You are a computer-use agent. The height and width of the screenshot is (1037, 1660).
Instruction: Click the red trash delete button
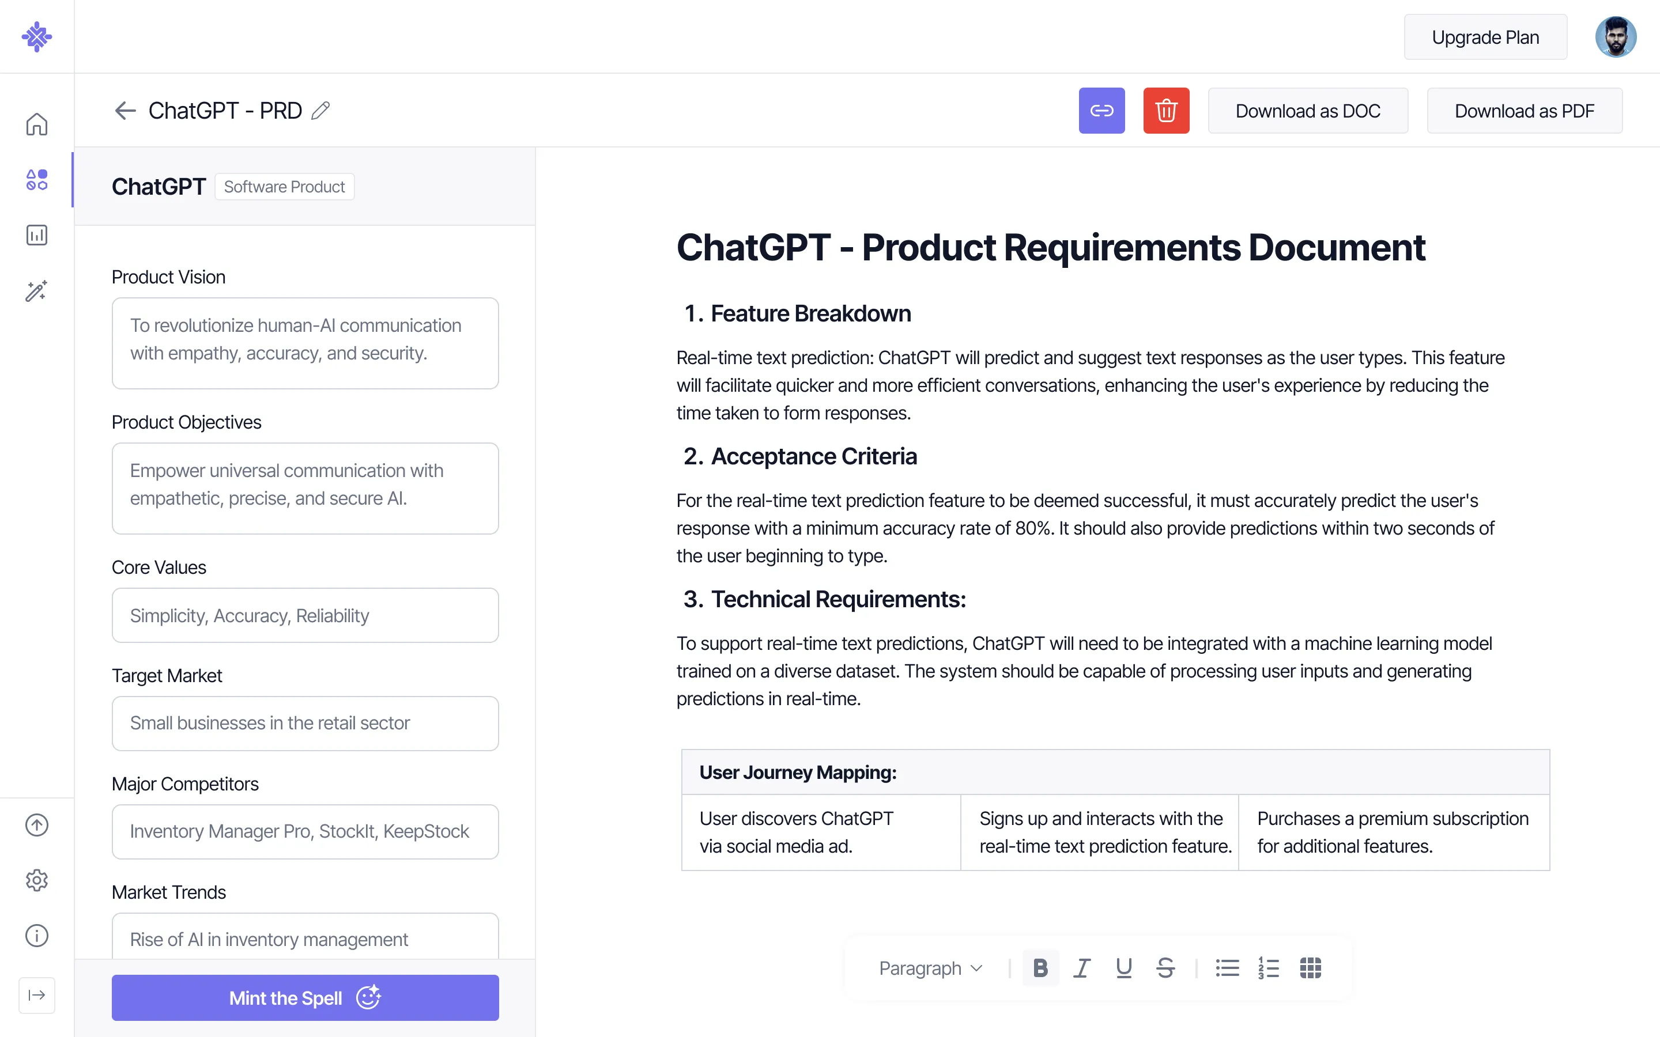click(1165, 111)
